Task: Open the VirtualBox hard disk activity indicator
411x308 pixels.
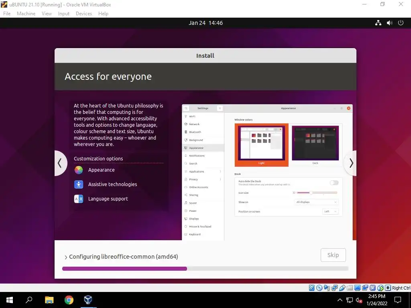Action: (311, 288)
